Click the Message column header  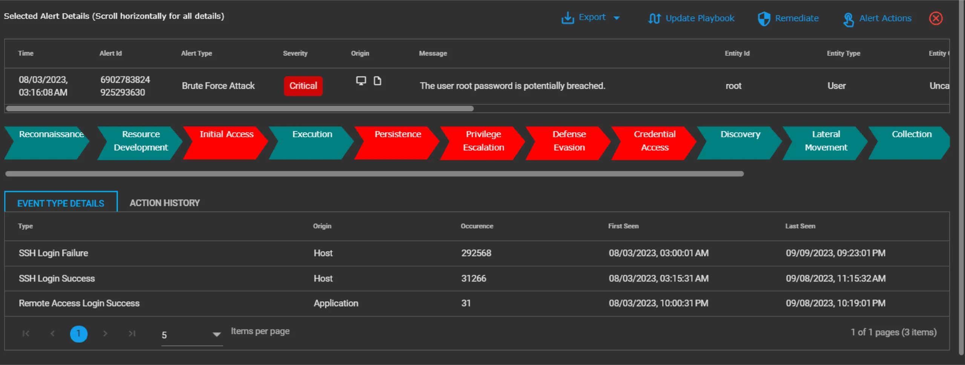433,53
